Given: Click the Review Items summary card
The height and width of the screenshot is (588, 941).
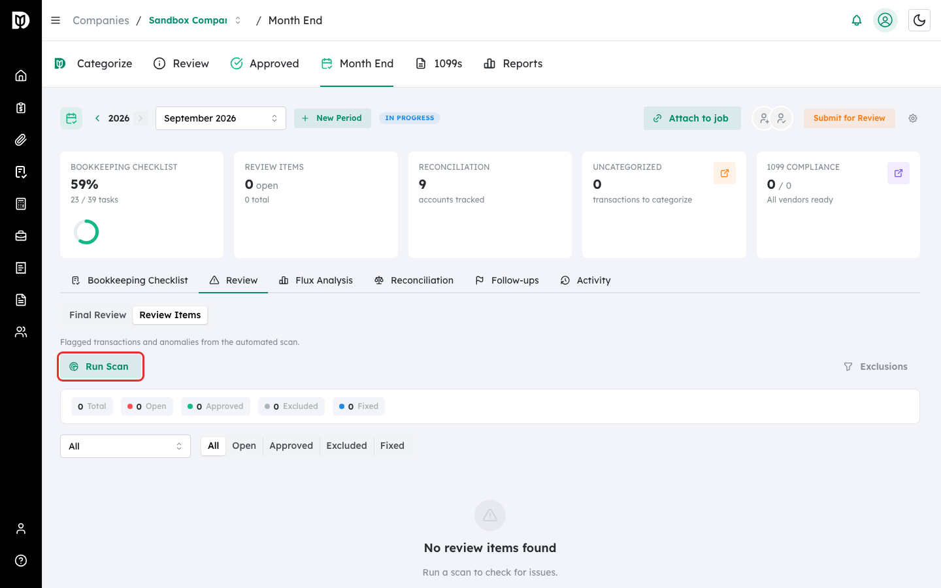Looking at the screenshot, I should (x=316, y=205).
